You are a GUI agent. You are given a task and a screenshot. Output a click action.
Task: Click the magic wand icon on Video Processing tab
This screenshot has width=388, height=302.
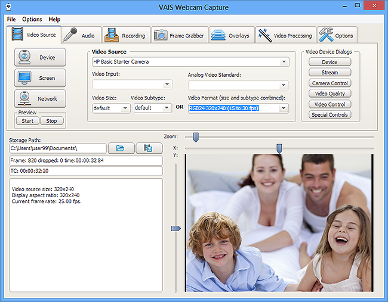[x=264, y=35]
